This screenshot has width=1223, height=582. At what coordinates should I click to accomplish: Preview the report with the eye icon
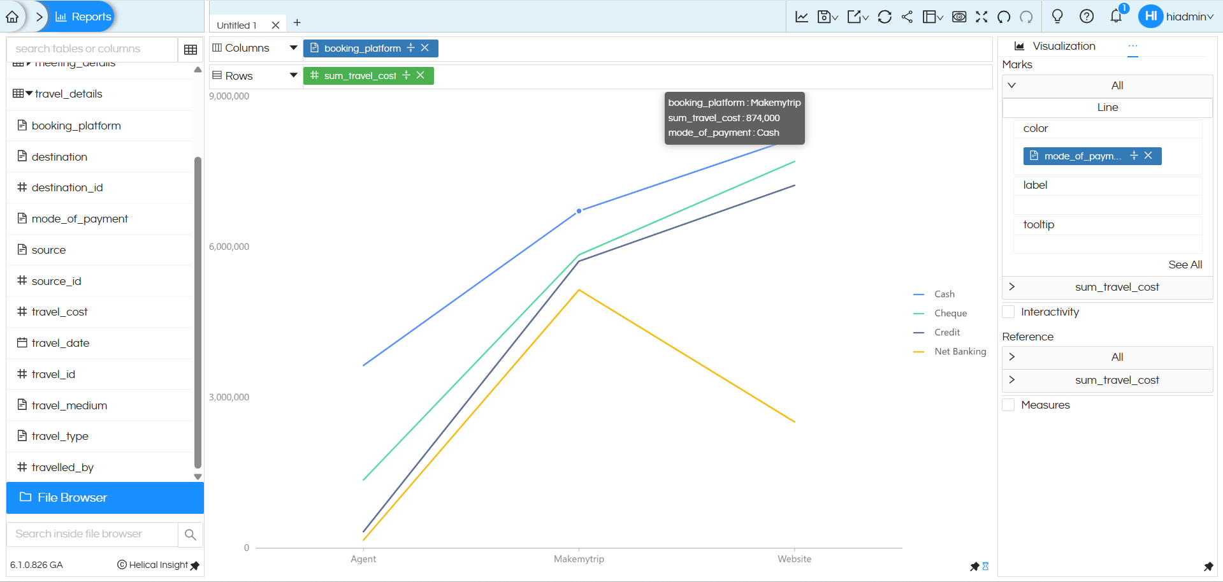coord(959,17)
